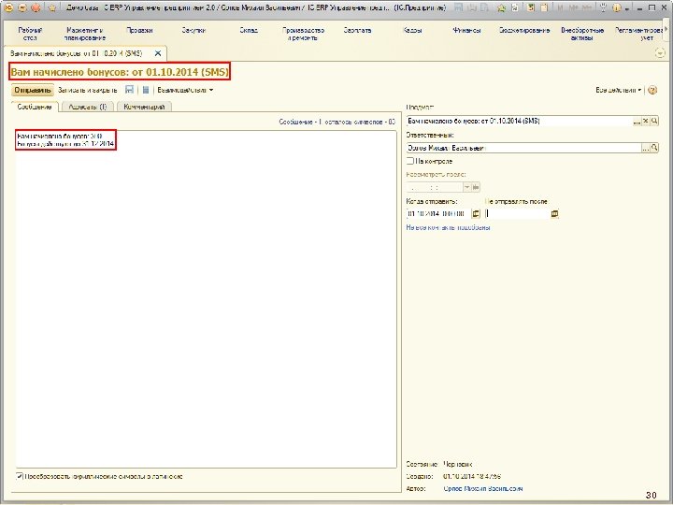Image resolution: width=673 pixels, height=505 pixels.
Task: Open the Склад section
Action: coord(249,31)
